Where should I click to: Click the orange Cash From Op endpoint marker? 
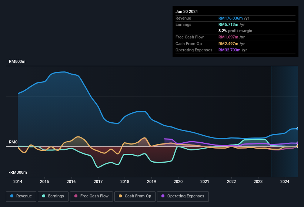point(298,146)
